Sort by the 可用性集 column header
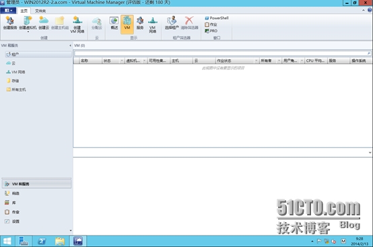 [x=159, y=61]
